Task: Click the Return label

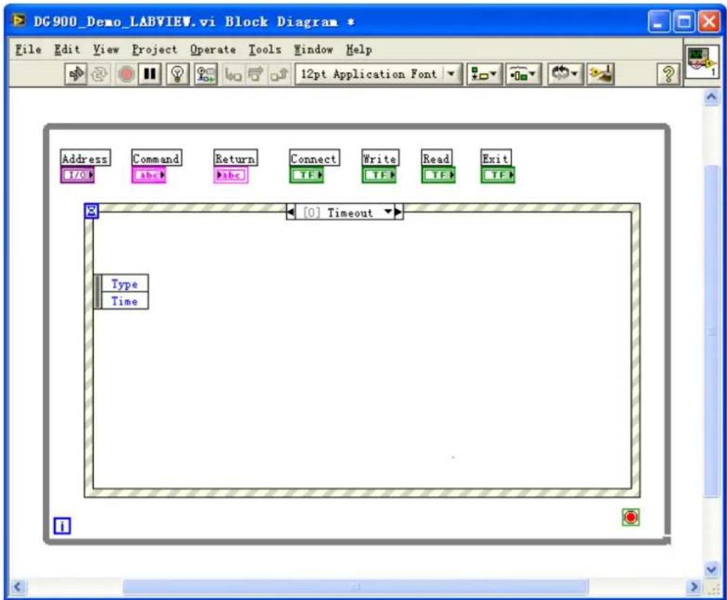Action: [x=236, y=159]
